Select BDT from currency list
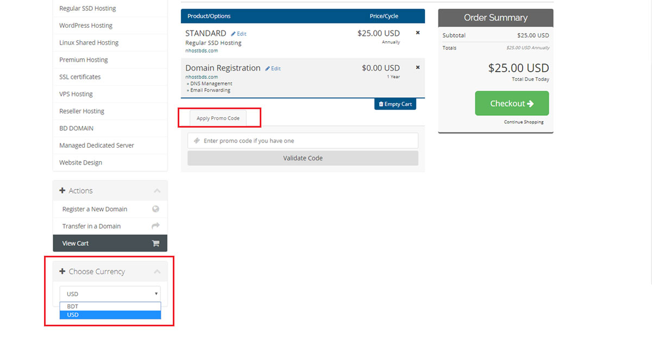The width and height of the screenshot is (652, 341). coord(110,306)
